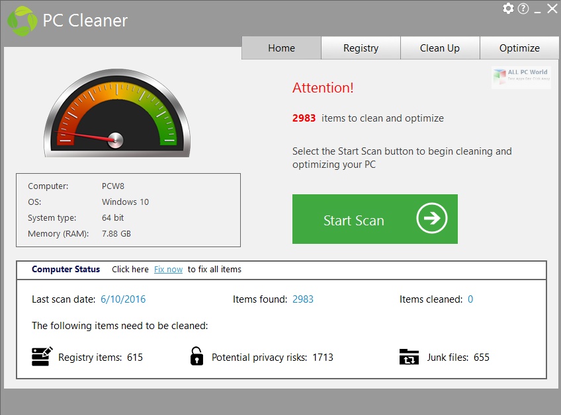This screenshot has width=561, height=415.
Task: Click the arrow icon inside Start Scan
Action: pyautogui.click(x=431, y=219)
